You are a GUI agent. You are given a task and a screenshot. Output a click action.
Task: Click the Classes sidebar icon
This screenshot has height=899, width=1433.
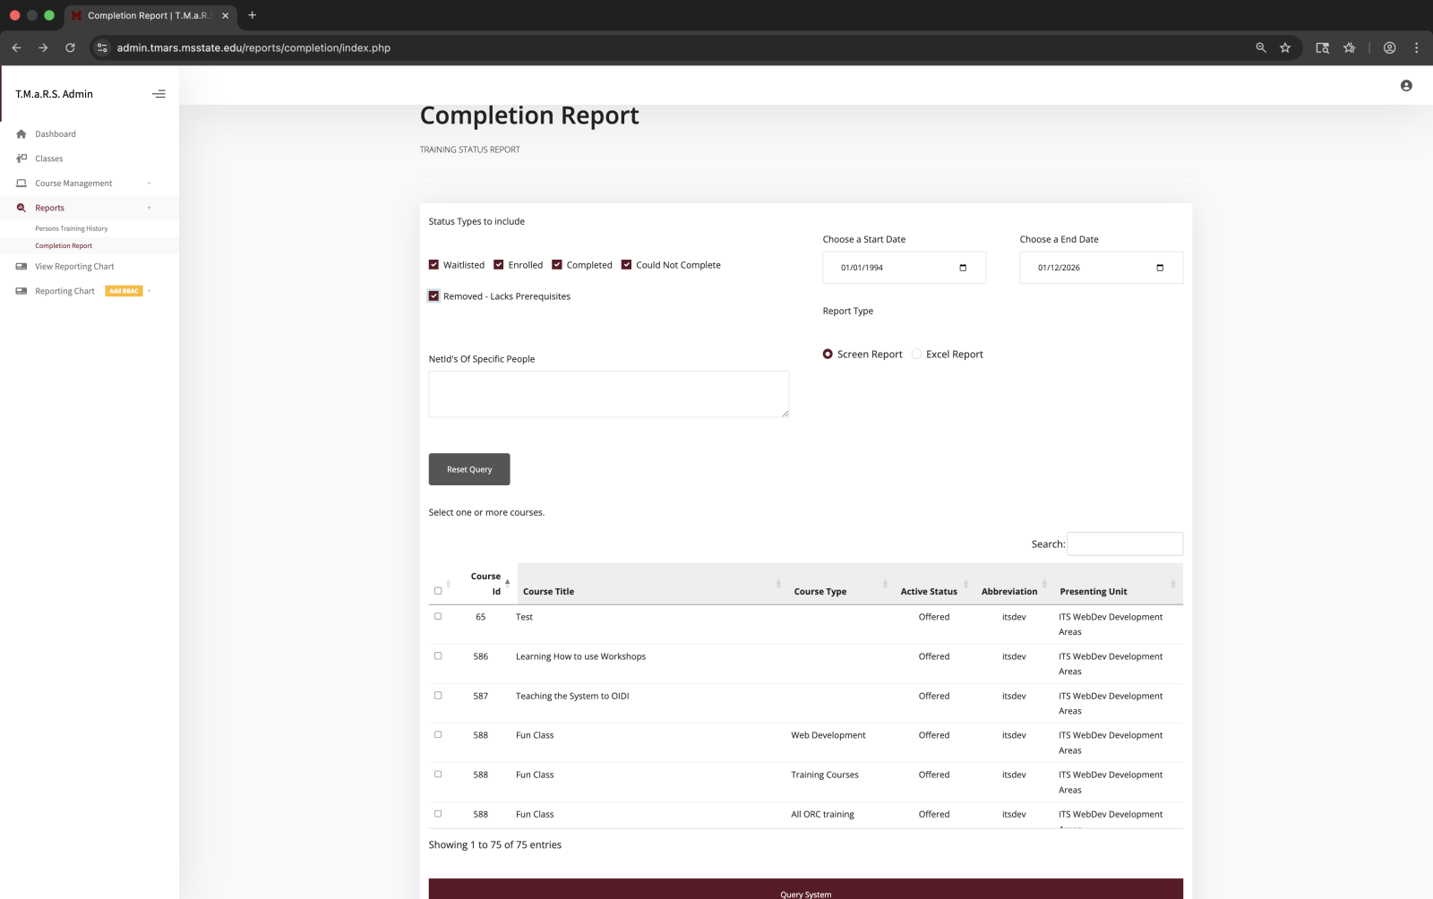point(21,158)
